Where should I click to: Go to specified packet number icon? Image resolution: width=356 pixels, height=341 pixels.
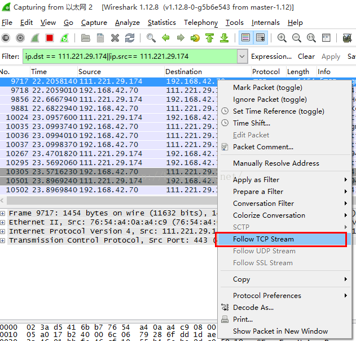click(195, 38)
